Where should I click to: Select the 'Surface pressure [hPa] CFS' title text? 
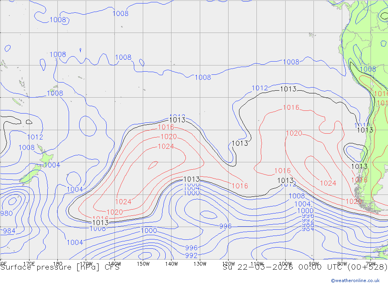point(60,267)
